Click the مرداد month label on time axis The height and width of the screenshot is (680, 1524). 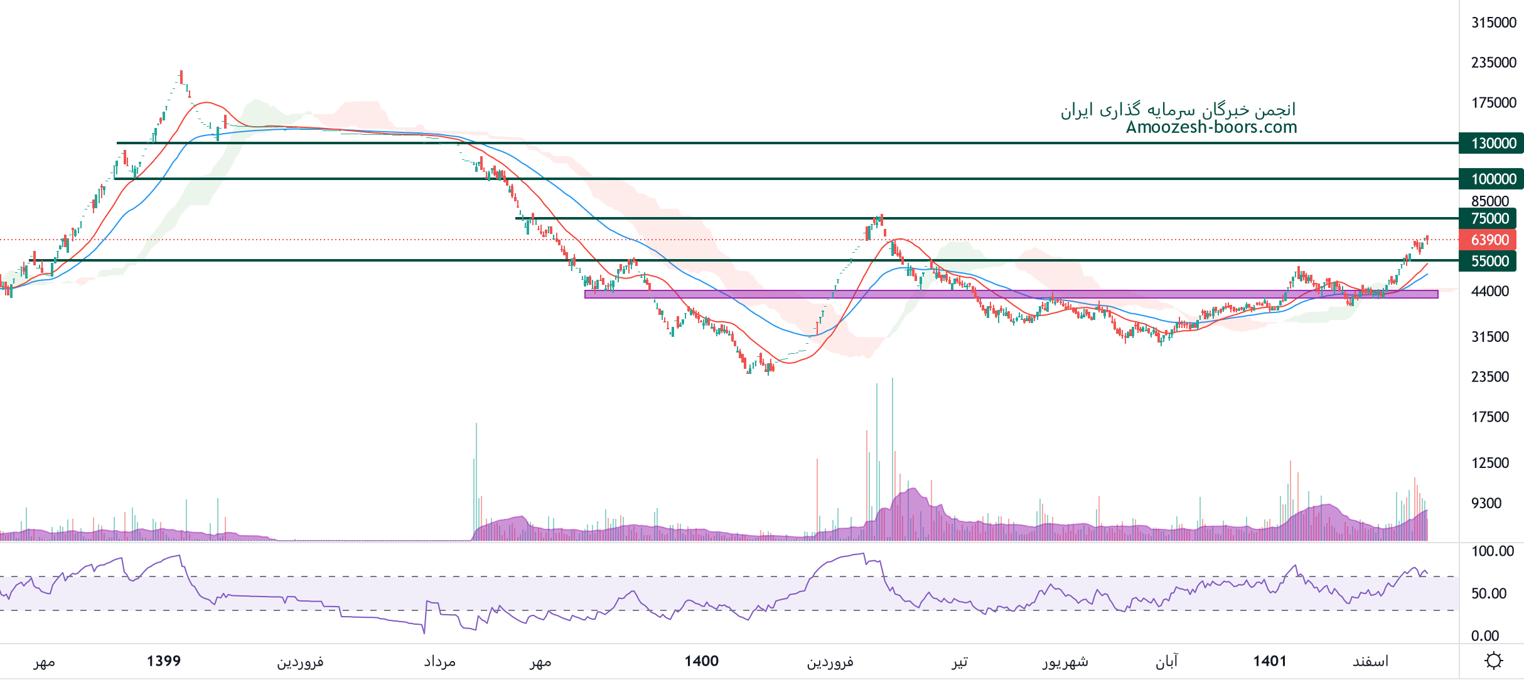coord(439,661)
